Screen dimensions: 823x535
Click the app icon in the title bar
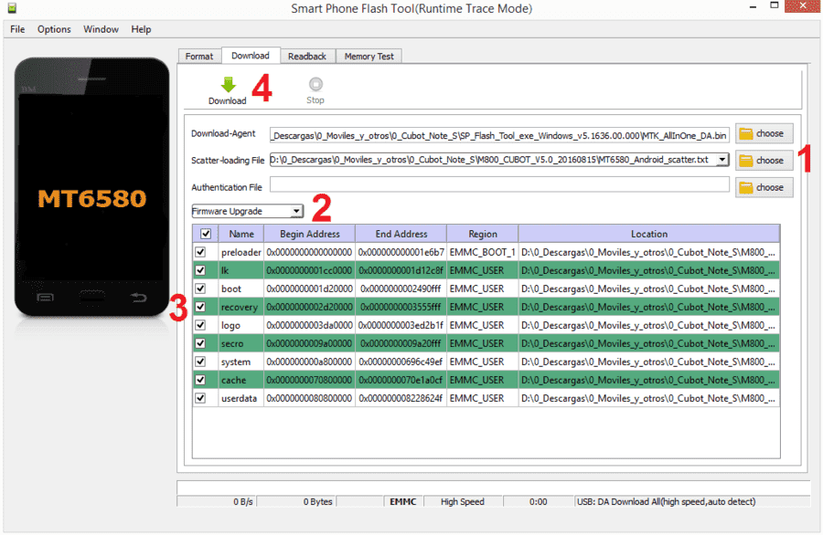12,8
